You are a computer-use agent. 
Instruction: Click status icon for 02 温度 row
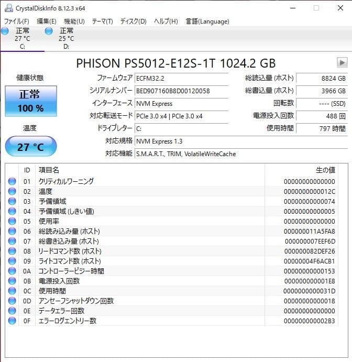click(x=12, y=191)
